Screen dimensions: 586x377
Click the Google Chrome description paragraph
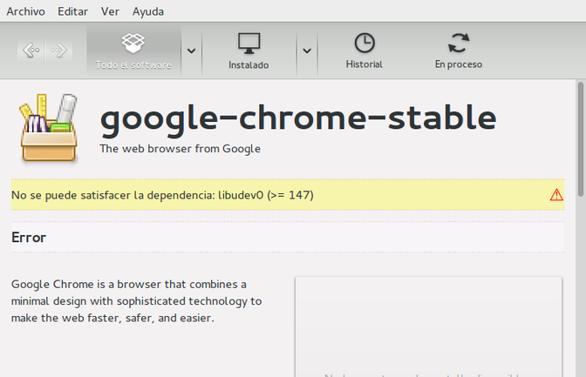pos(136,301)
